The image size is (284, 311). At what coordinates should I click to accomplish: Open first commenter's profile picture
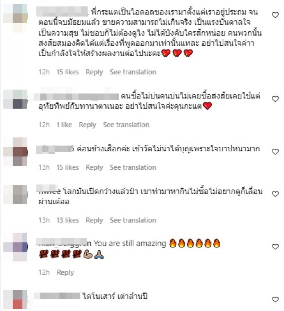click(16, 18)
